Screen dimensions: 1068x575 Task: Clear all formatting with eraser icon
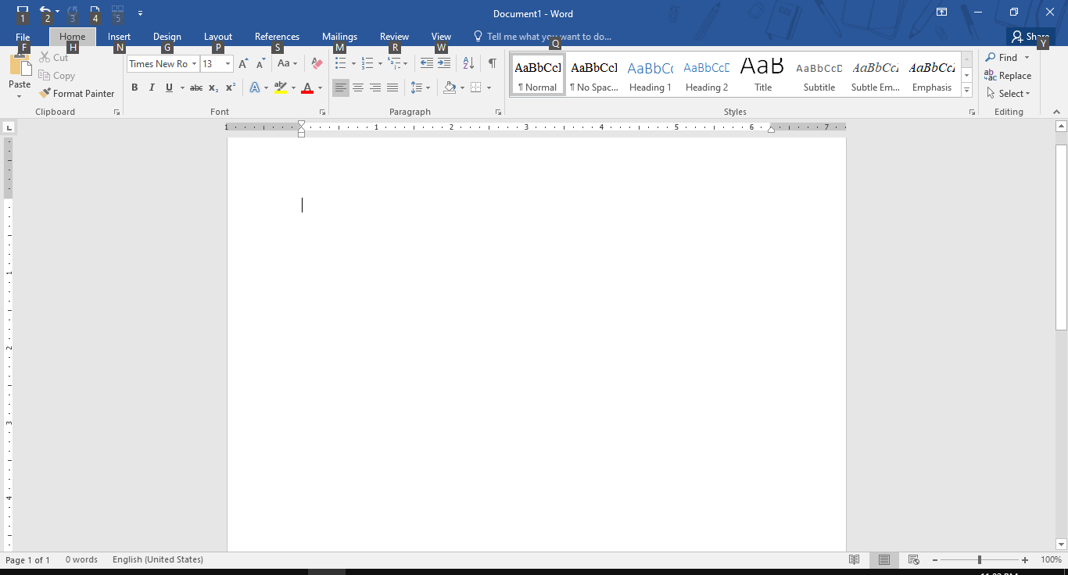[x=317, y=63]
